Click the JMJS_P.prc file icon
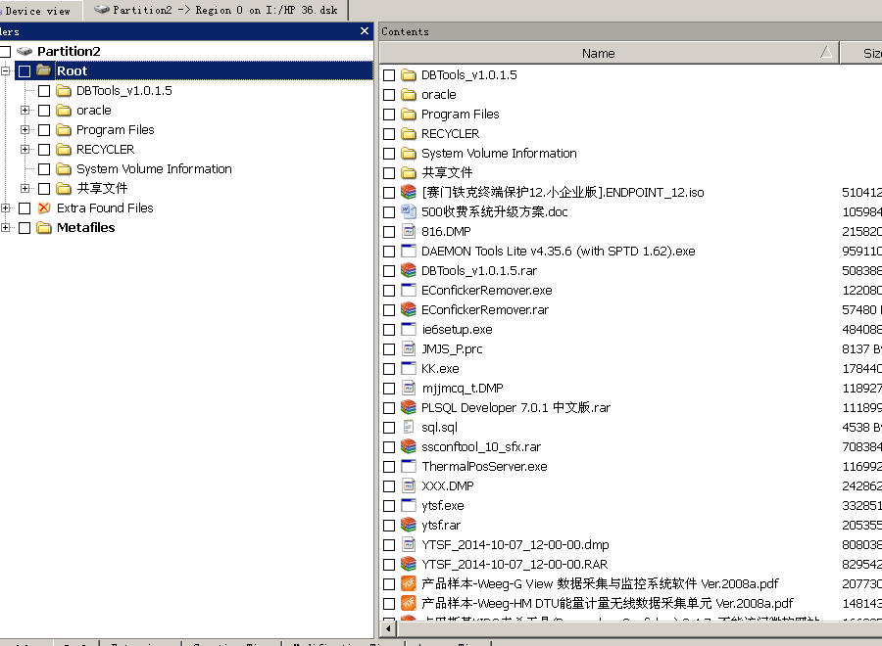 [409, 348]
